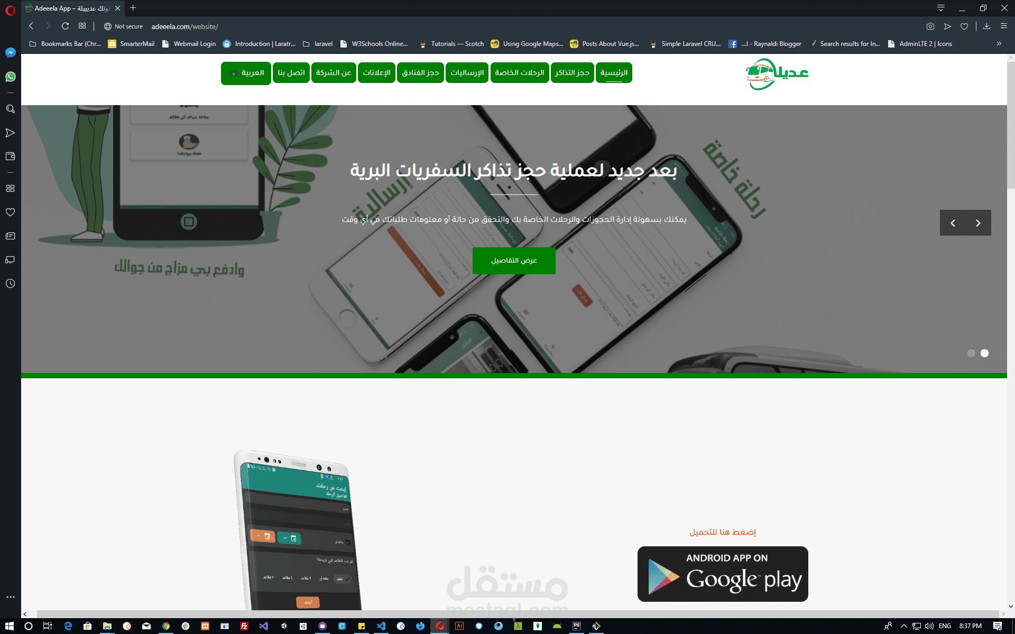This screenshot has height=634, width=1015.
Task: Click the back navigation arrow icon
Action: (31, 26)
